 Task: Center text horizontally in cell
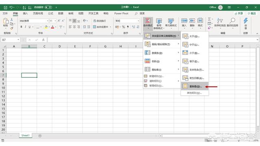[x=74, y=27]
